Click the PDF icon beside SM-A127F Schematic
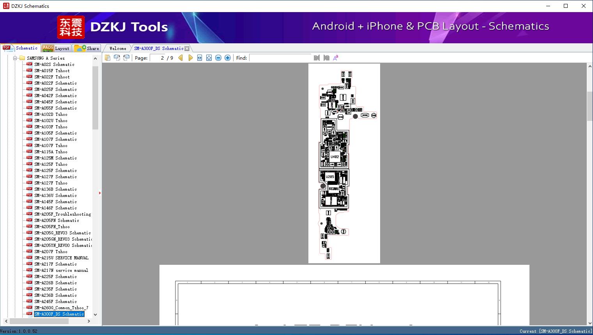 (x=29, y=176)
